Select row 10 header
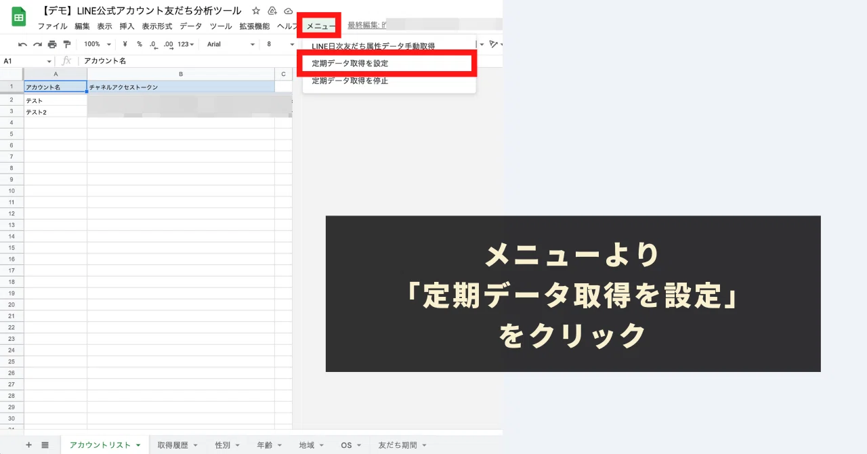Image resolution: width=867 pixels, height=454 pixels. (12, 191)
